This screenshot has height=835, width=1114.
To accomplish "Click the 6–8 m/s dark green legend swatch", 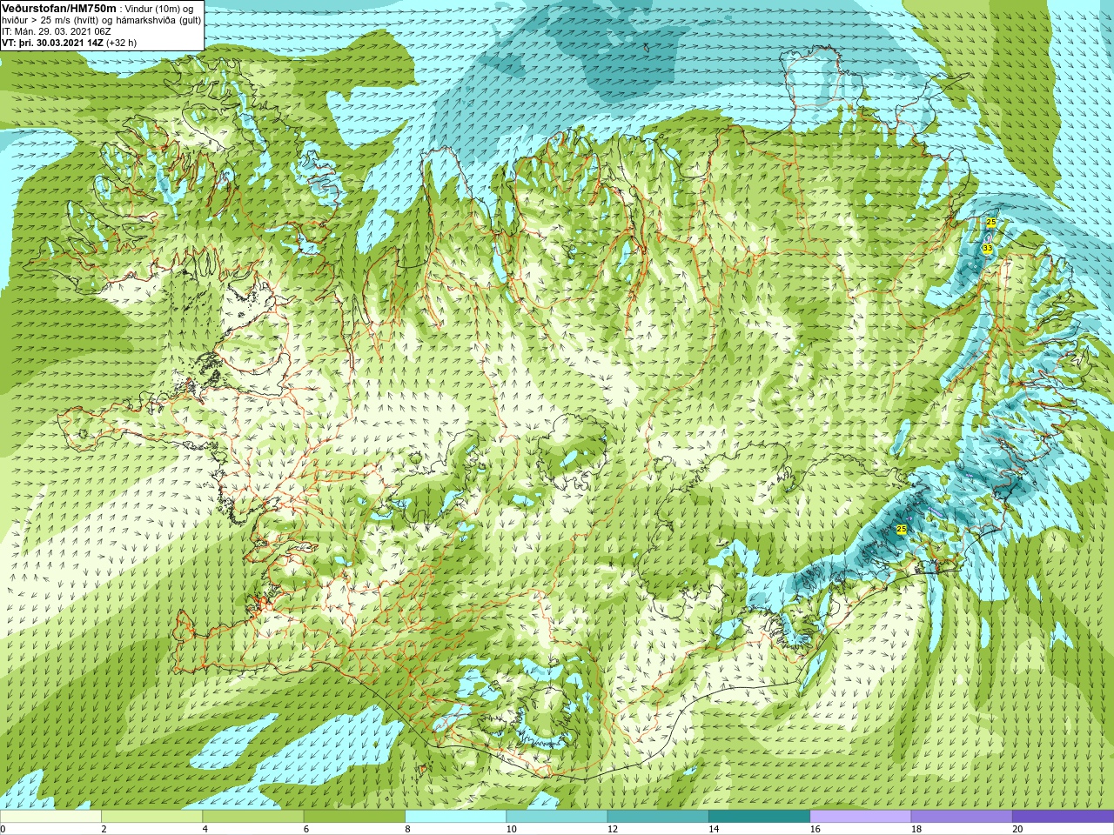I will tap(354, 817).
